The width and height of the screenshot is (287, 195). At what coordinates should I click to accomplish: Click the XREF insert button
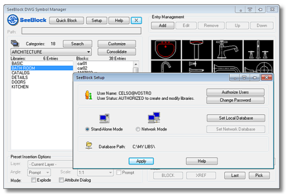[x=201, y=175]
